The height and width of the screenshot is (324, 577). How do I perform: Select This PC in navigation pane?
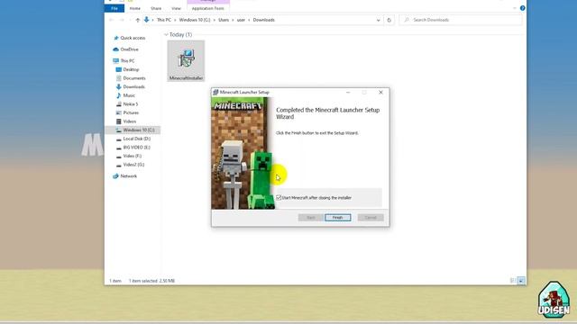click(x=127, y=60)
